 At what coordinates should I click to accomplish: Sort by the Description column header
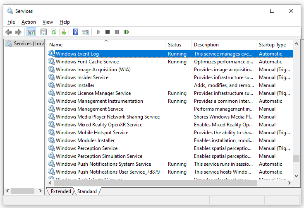click(x=224, y=45)
